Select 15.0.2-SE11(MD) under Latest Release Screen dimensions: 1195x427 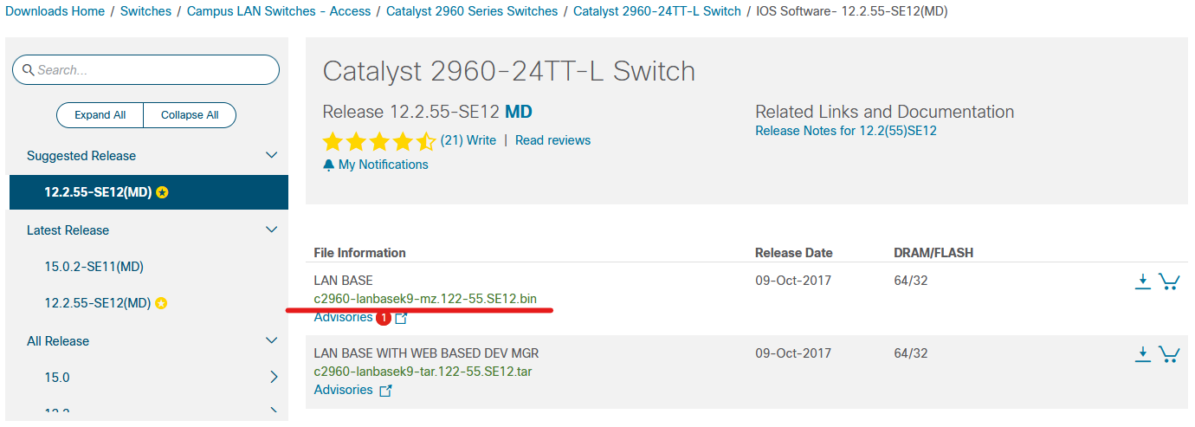coord(94,267)
